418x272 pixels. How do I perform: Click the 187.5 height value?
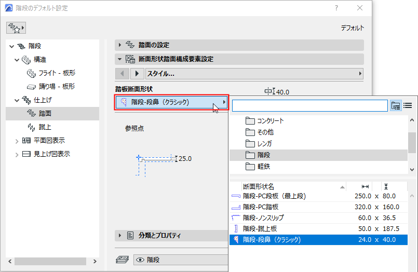click(x=391, y=229)
